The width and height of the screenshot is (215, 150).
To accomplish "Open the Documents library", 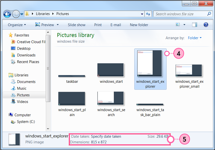I will (x=26, y=82).
